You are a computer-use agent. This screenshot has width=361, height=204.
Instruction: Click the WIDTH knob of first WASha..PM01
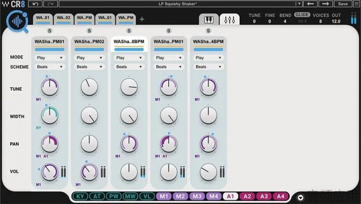tap(50, 115)
